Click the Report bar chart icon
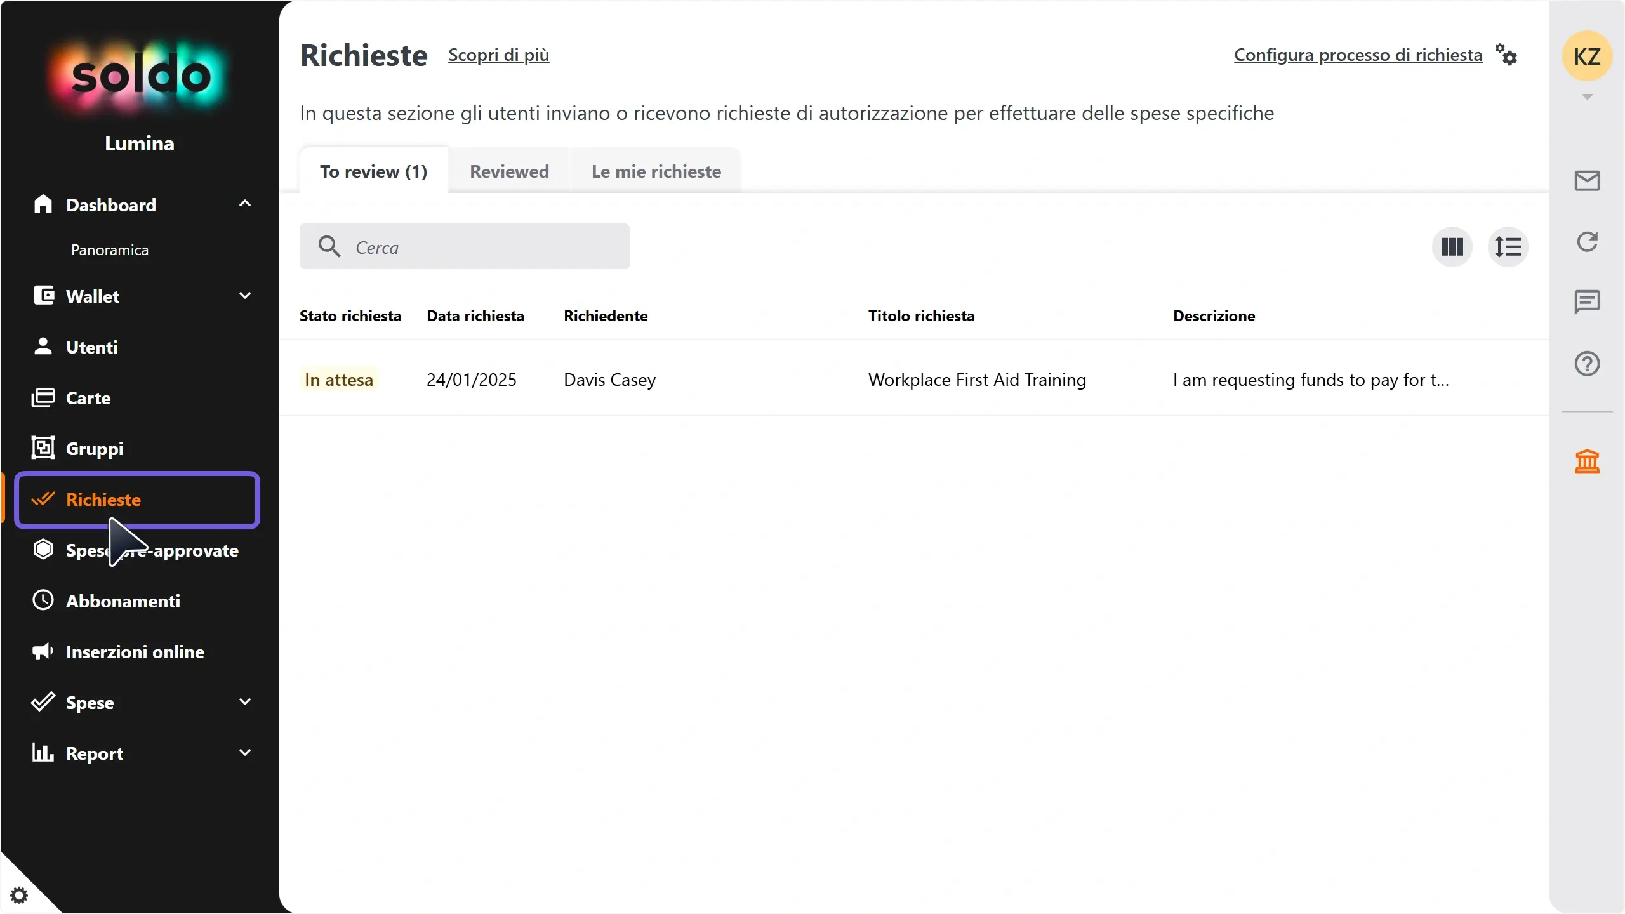The image size is (1625, 914). click(x=43, y=753)
